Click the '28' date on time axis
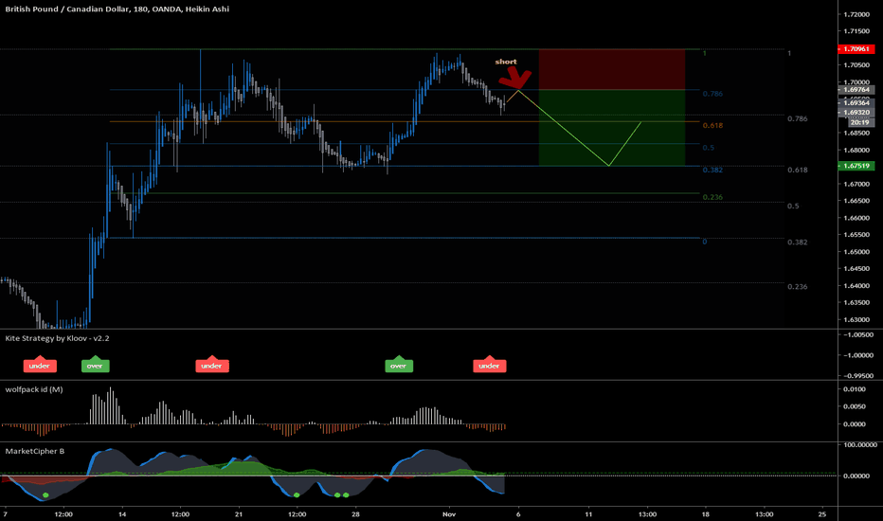The height and width of the screenshot is (521, 883). click(x=355, y=514)
